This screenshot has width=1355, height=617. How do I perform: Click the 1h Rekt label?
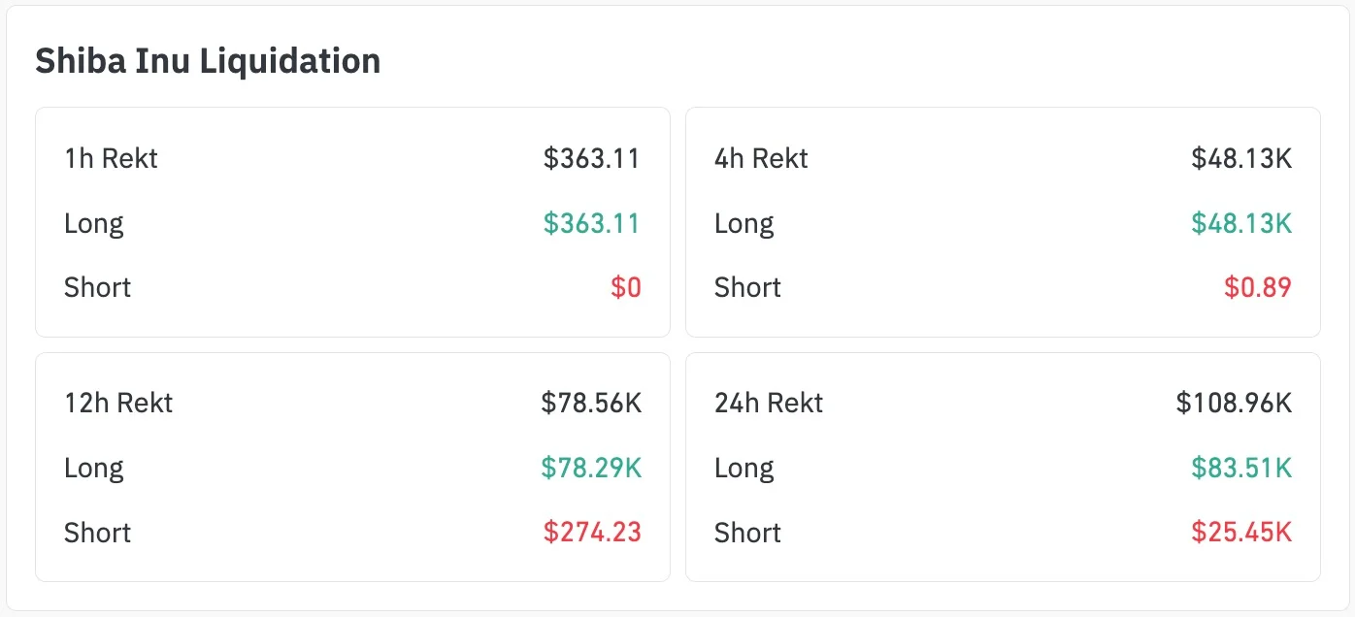111,158
